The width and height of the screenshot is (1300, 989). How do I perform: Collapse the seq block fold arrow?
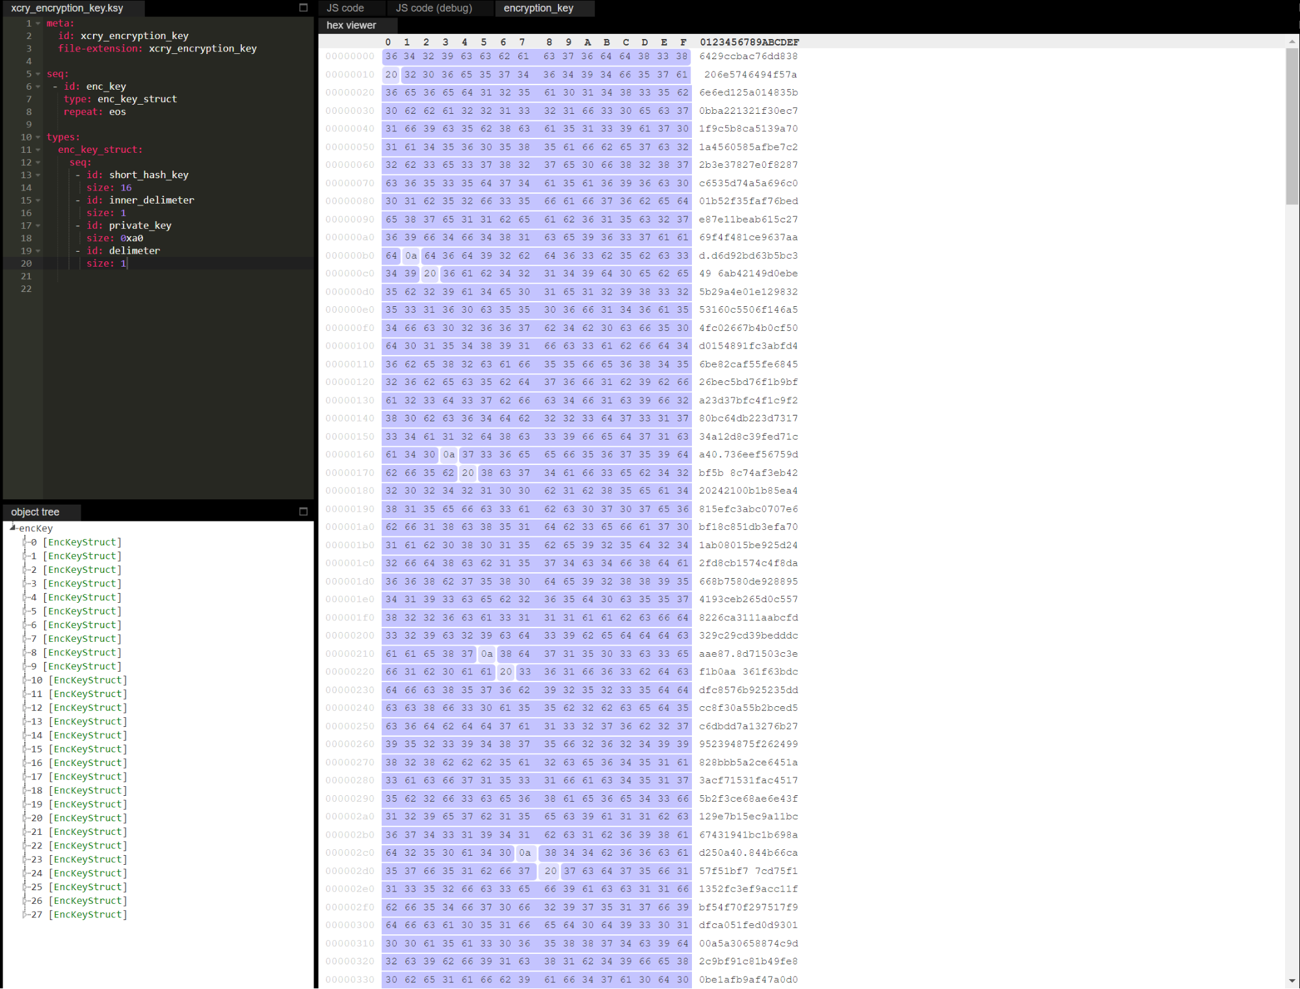click(38, 74)
